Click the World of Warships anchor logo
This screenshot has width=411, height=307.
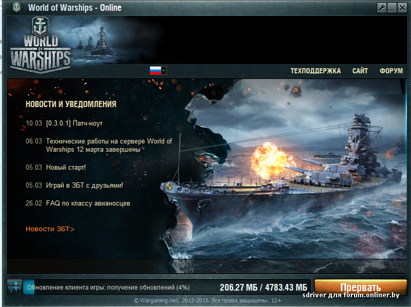click(x=41, y=46)
